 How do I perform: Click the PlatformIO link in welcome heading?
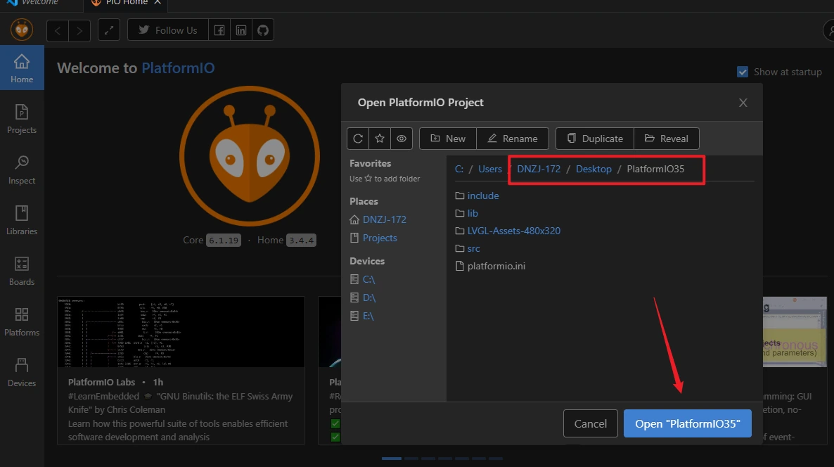178,68
